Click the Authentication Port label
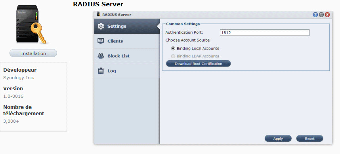This screenshot has width=340, height=154. tap(184, 32)
